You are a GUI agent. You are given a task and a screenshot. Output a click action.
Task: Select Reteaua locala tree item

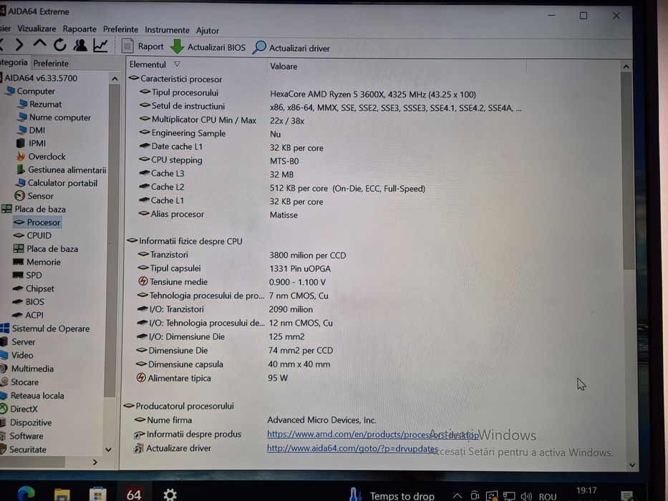tap(32, 395)
